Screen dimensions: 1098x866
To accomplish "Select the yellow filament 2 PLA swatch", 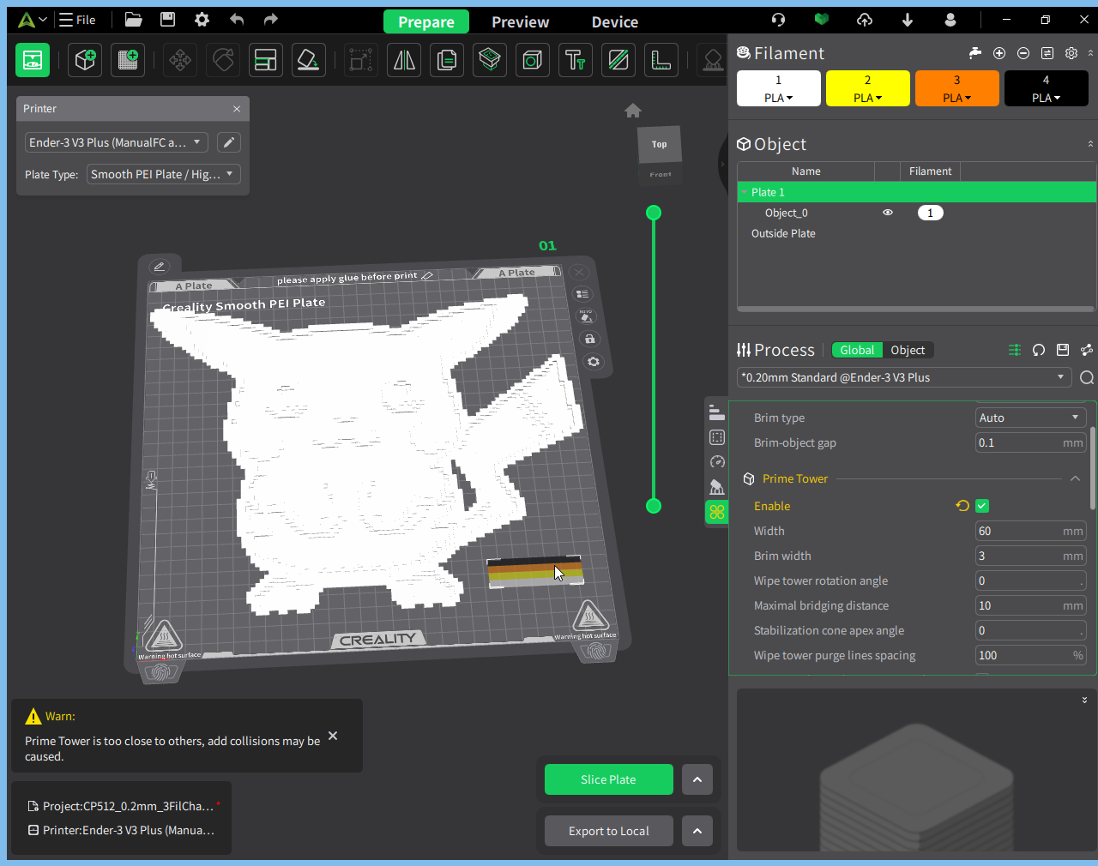I will point(868,88).
